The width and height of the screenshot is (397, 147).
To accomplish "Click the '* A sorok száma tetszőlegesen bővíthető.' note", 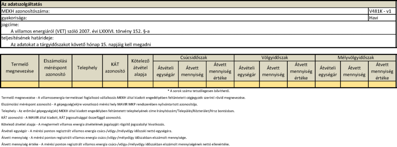I will coord(198,91).
